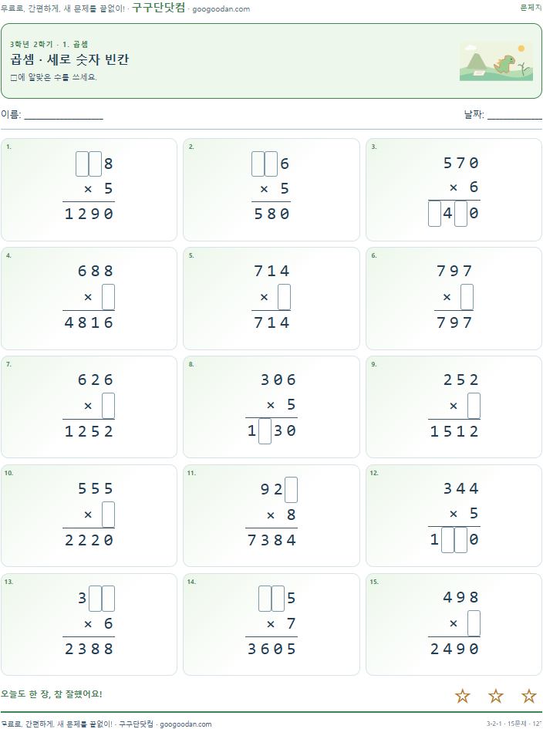Click the product 2388 in problem 13
Image resolution: width=543 pixels, height=729 pixels.
[89, 649]
